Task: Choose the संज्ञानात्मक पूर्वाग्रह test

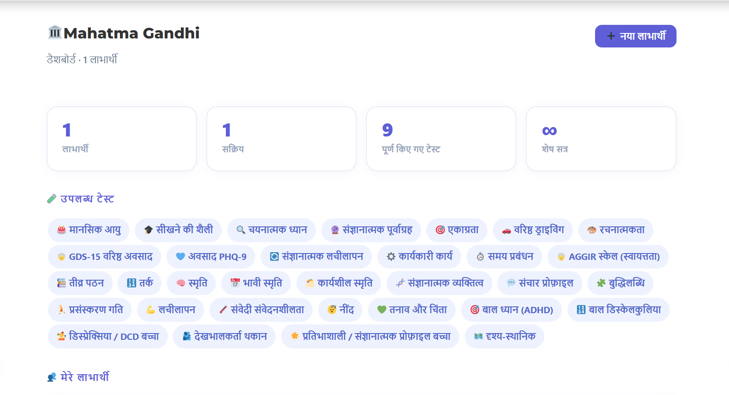Action: pyautogui.click(x=371, y=230)
